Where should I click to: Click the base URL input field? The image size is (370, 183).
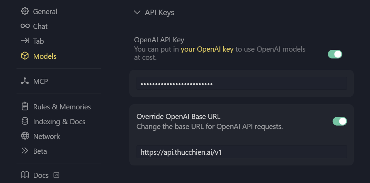(241, 152)
